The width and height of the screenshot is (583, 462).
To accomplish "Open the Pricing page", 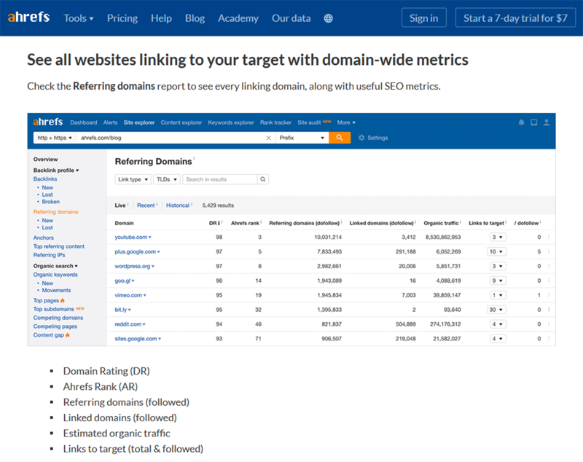I will pos(122,18).
